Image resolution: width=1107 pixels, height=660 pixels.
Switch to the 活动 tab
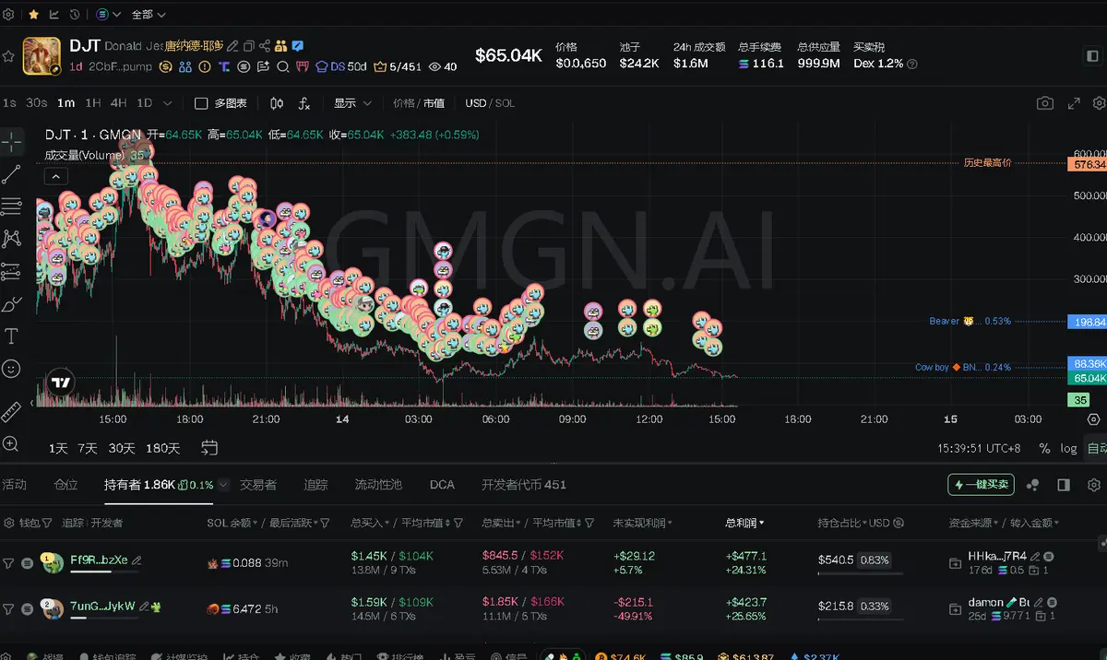14,484
